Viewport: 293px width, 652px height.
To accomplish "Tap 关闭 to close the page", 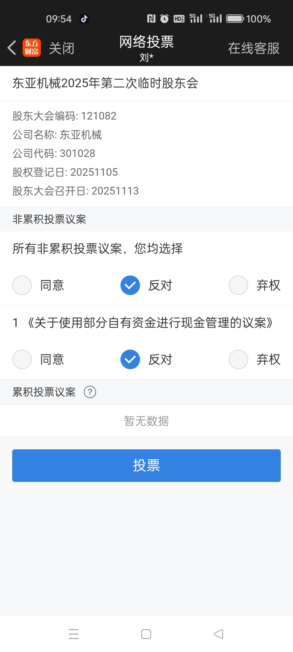I will pyautogui.click(x=62, y=48).
